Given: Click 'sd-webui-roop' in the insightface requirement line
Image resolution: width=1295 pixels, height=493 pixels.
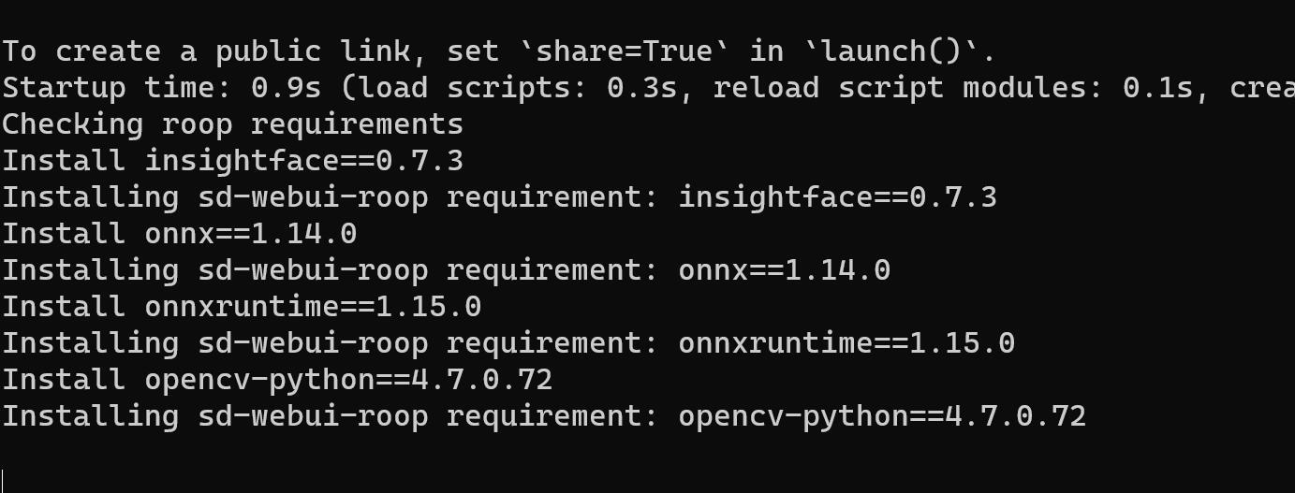Looking at the screenshot, I should point(313,197).
